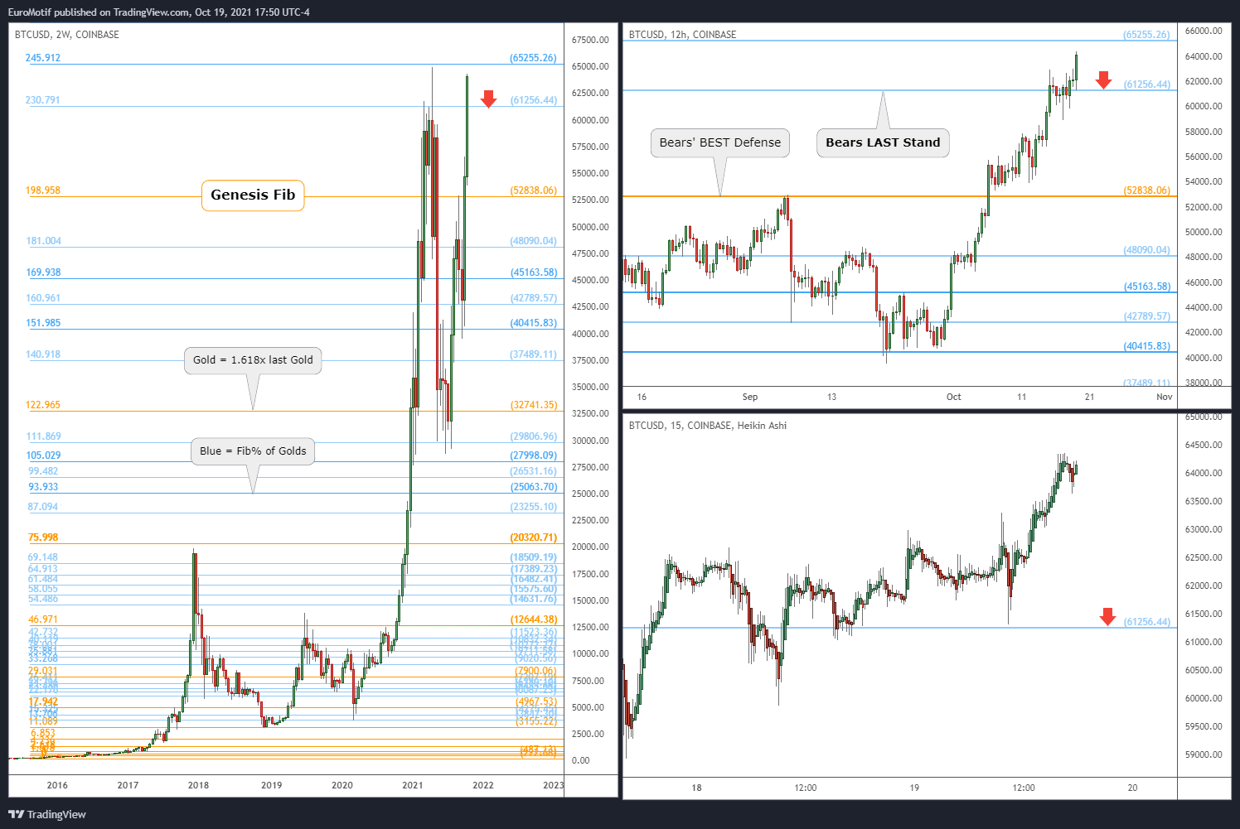Image resolution: width=1240 pixels, height=829 pixels.
Task: Click the 58000.00 price axis value
Action: [1204, 132]
